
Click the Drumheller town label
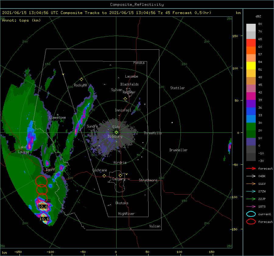pos(178,150)
